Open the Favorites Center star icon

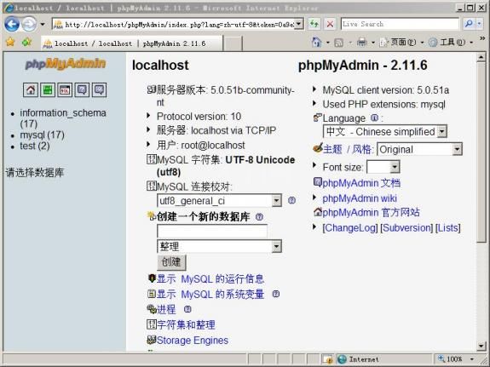10,42
